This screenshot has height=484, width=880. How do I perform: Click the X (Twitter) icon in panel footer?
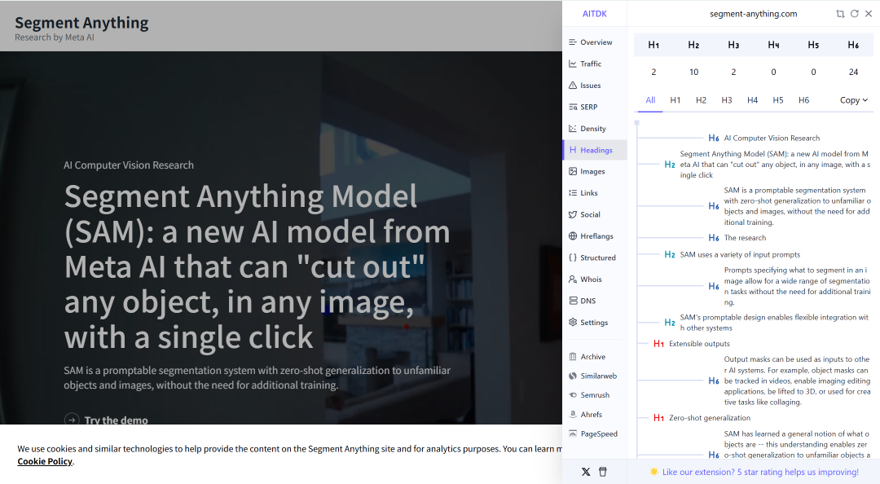pos(586,473)
